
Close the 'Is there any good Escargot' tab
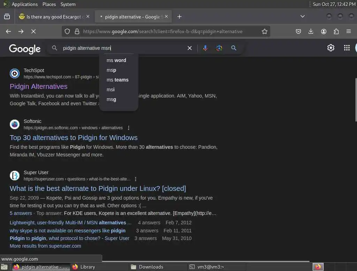[x=88, y=17]
